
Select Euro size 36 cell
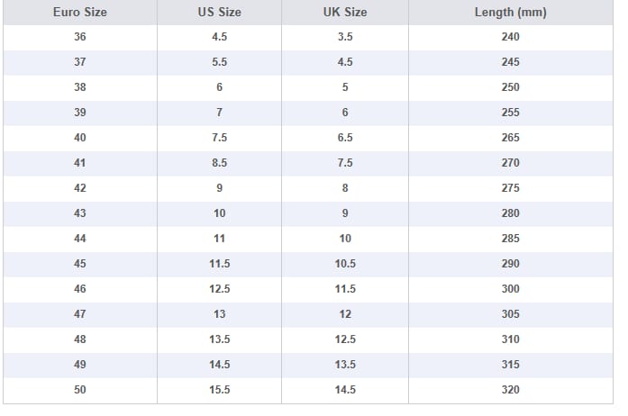coord(80,37)
